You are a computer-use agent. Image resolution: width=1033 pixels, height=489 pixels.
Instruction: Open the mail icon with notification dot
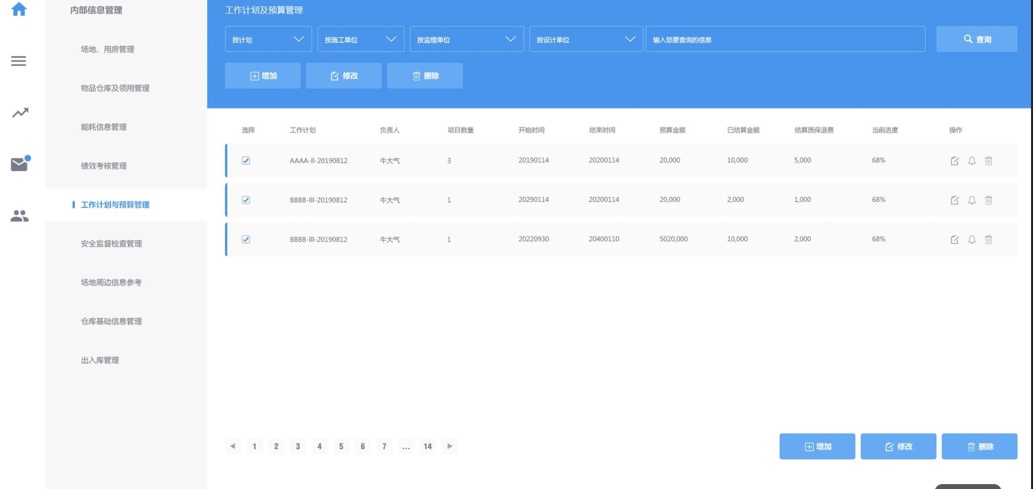click(x=20, y=163)
